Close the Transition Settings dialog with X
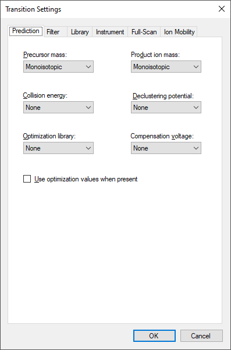The width and height of the screenshot is (231, 350). pyautogui.click(x=222, y=9)
